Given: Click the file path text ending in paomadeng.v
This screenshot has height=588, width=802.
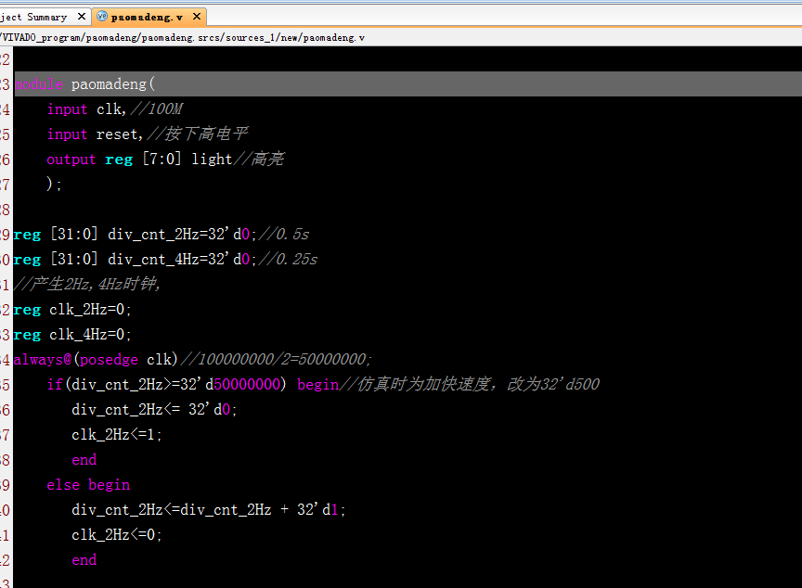Looking at the screenshot, I should tap(182, 37).
